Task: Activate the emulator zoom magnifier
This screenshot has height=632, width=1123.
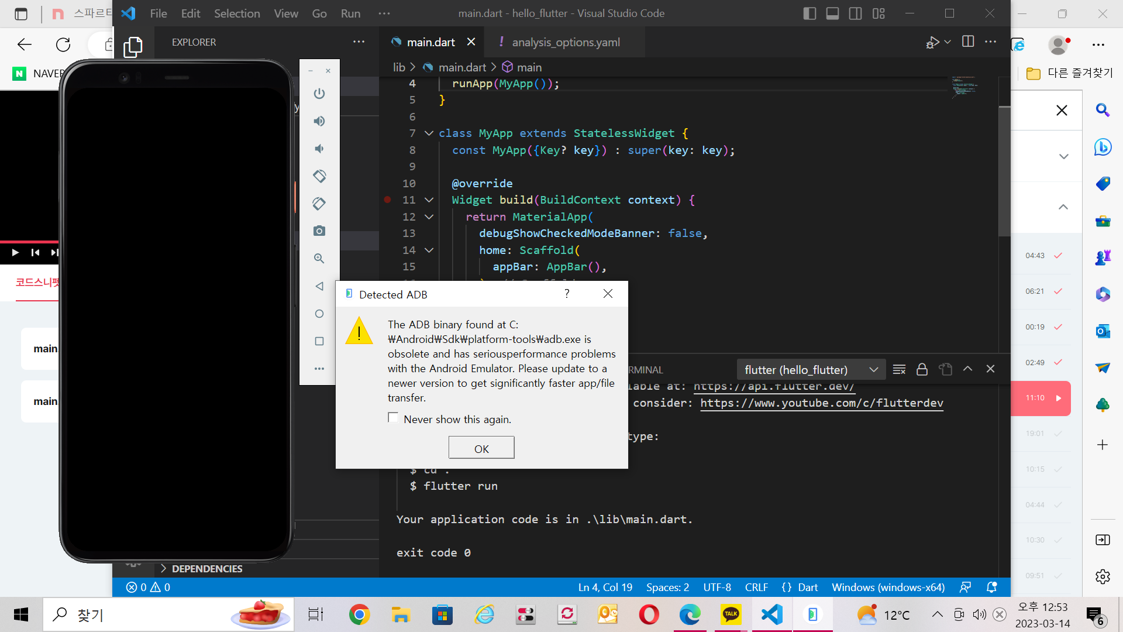Action: pos(319,259)
